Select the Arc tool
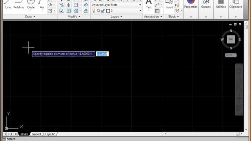This screenshot has width=251, height=141. (x=42, y=5)
